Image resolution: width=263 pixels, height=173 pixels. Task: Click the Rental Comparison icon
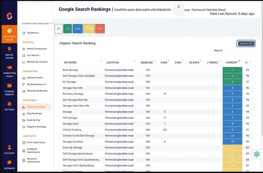point(24,49)
